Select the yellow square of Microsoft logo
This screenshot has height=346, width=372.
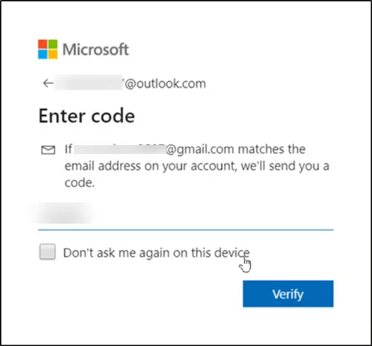53,54
